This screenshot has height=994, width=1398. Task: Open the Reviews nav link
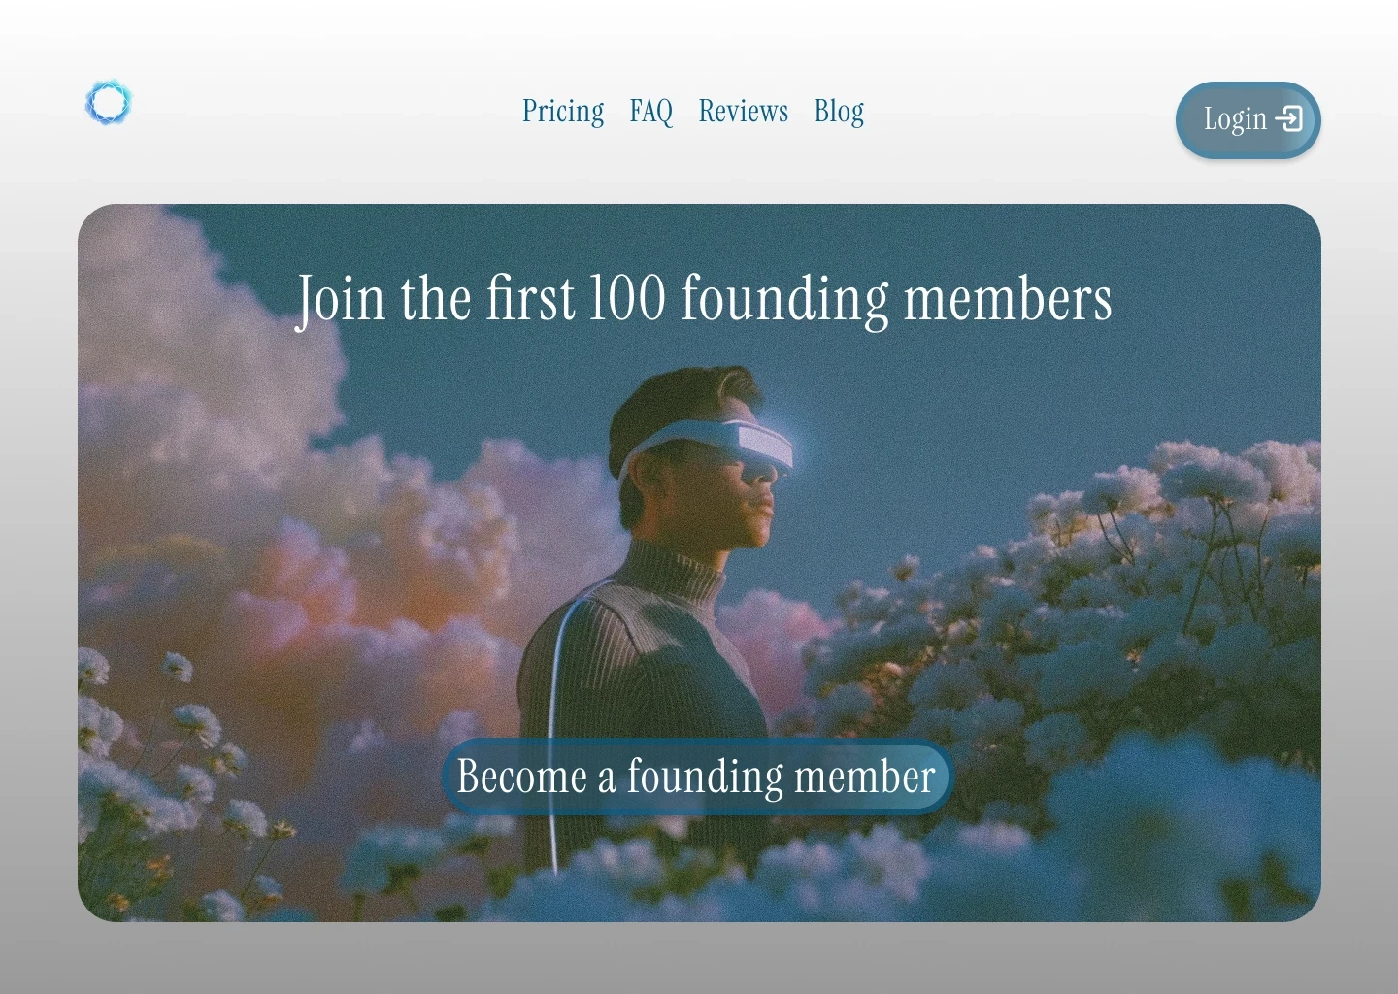pyautogui.click(x=743, y=112)
